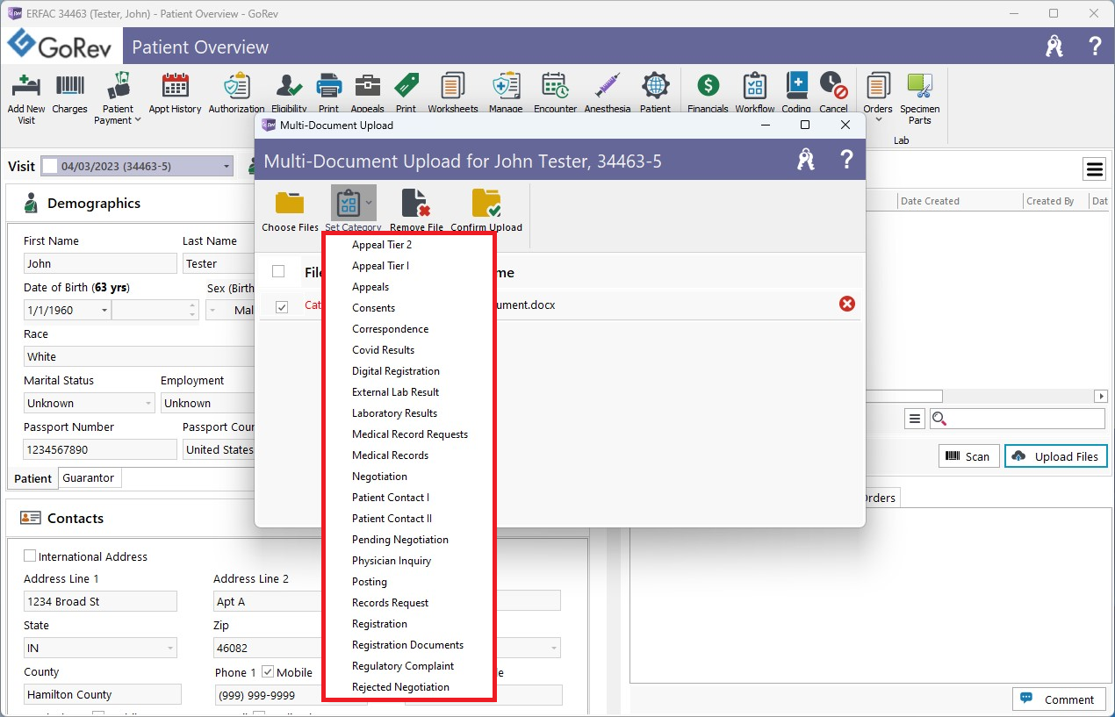Click the documents search input field
1115x717 pixels.
[1017, 419]
